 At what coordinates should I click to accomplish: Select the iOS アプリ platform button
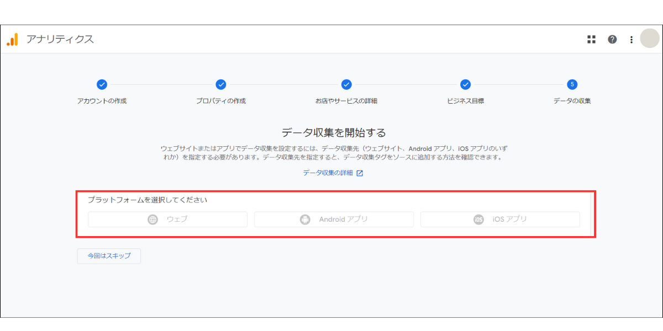[x=500, y=219]
